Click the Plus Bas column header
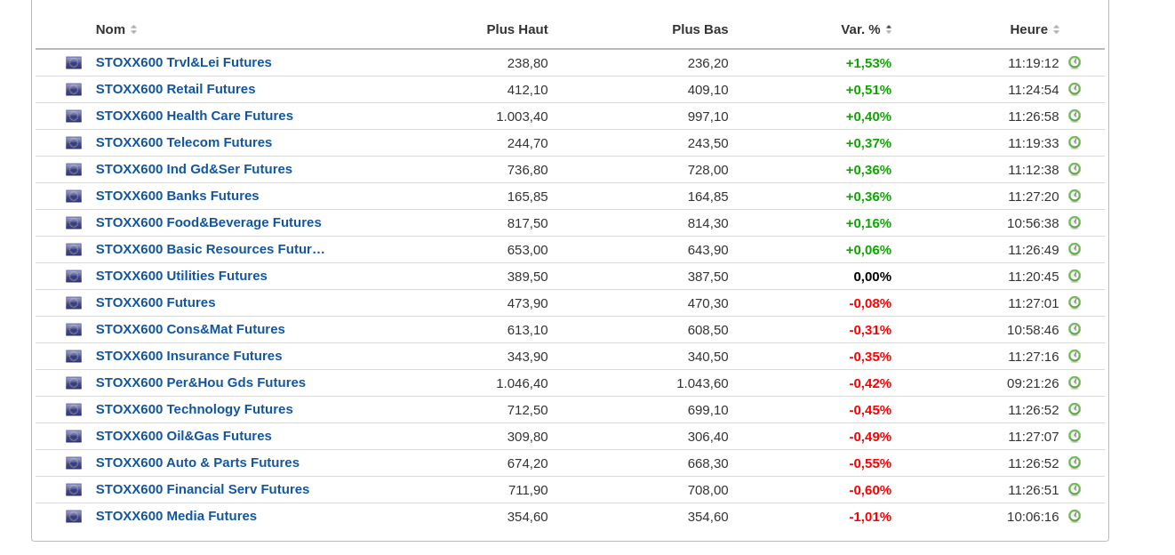 click(x=699, y=29)
